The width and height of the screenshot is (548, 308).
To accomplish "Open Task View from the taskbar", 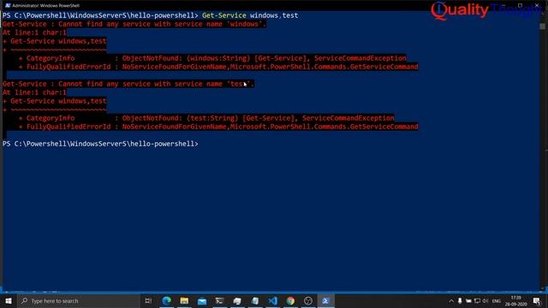I will coord(148,300).
